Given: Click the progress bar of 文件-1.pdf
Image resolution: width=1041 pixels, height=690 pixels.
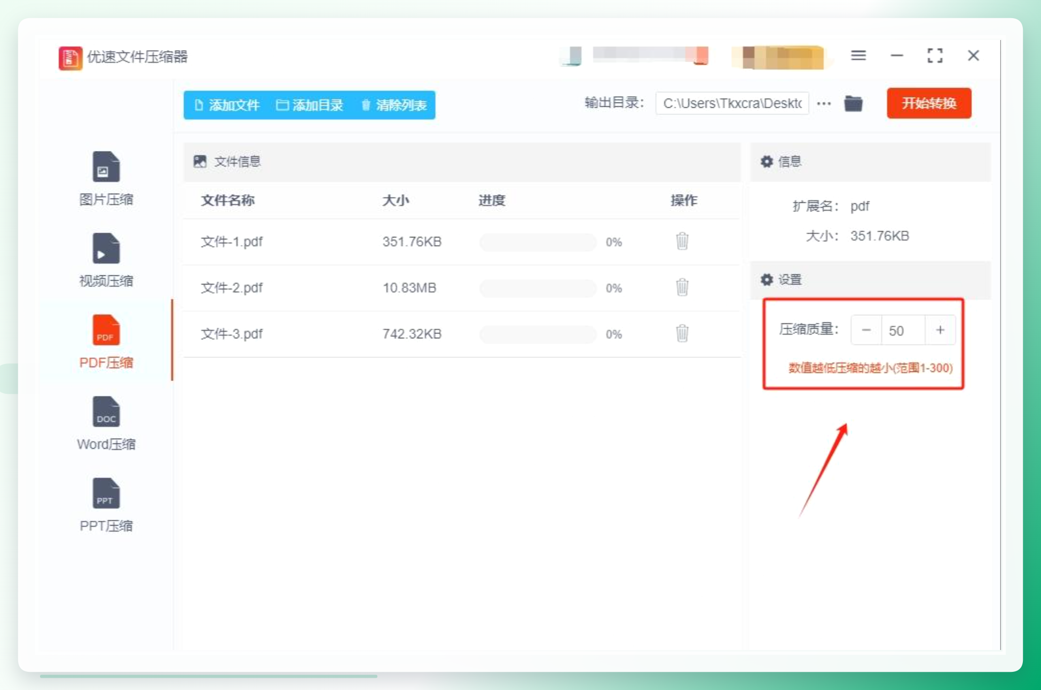Looking at the screenshot, I should coord(538,242).
